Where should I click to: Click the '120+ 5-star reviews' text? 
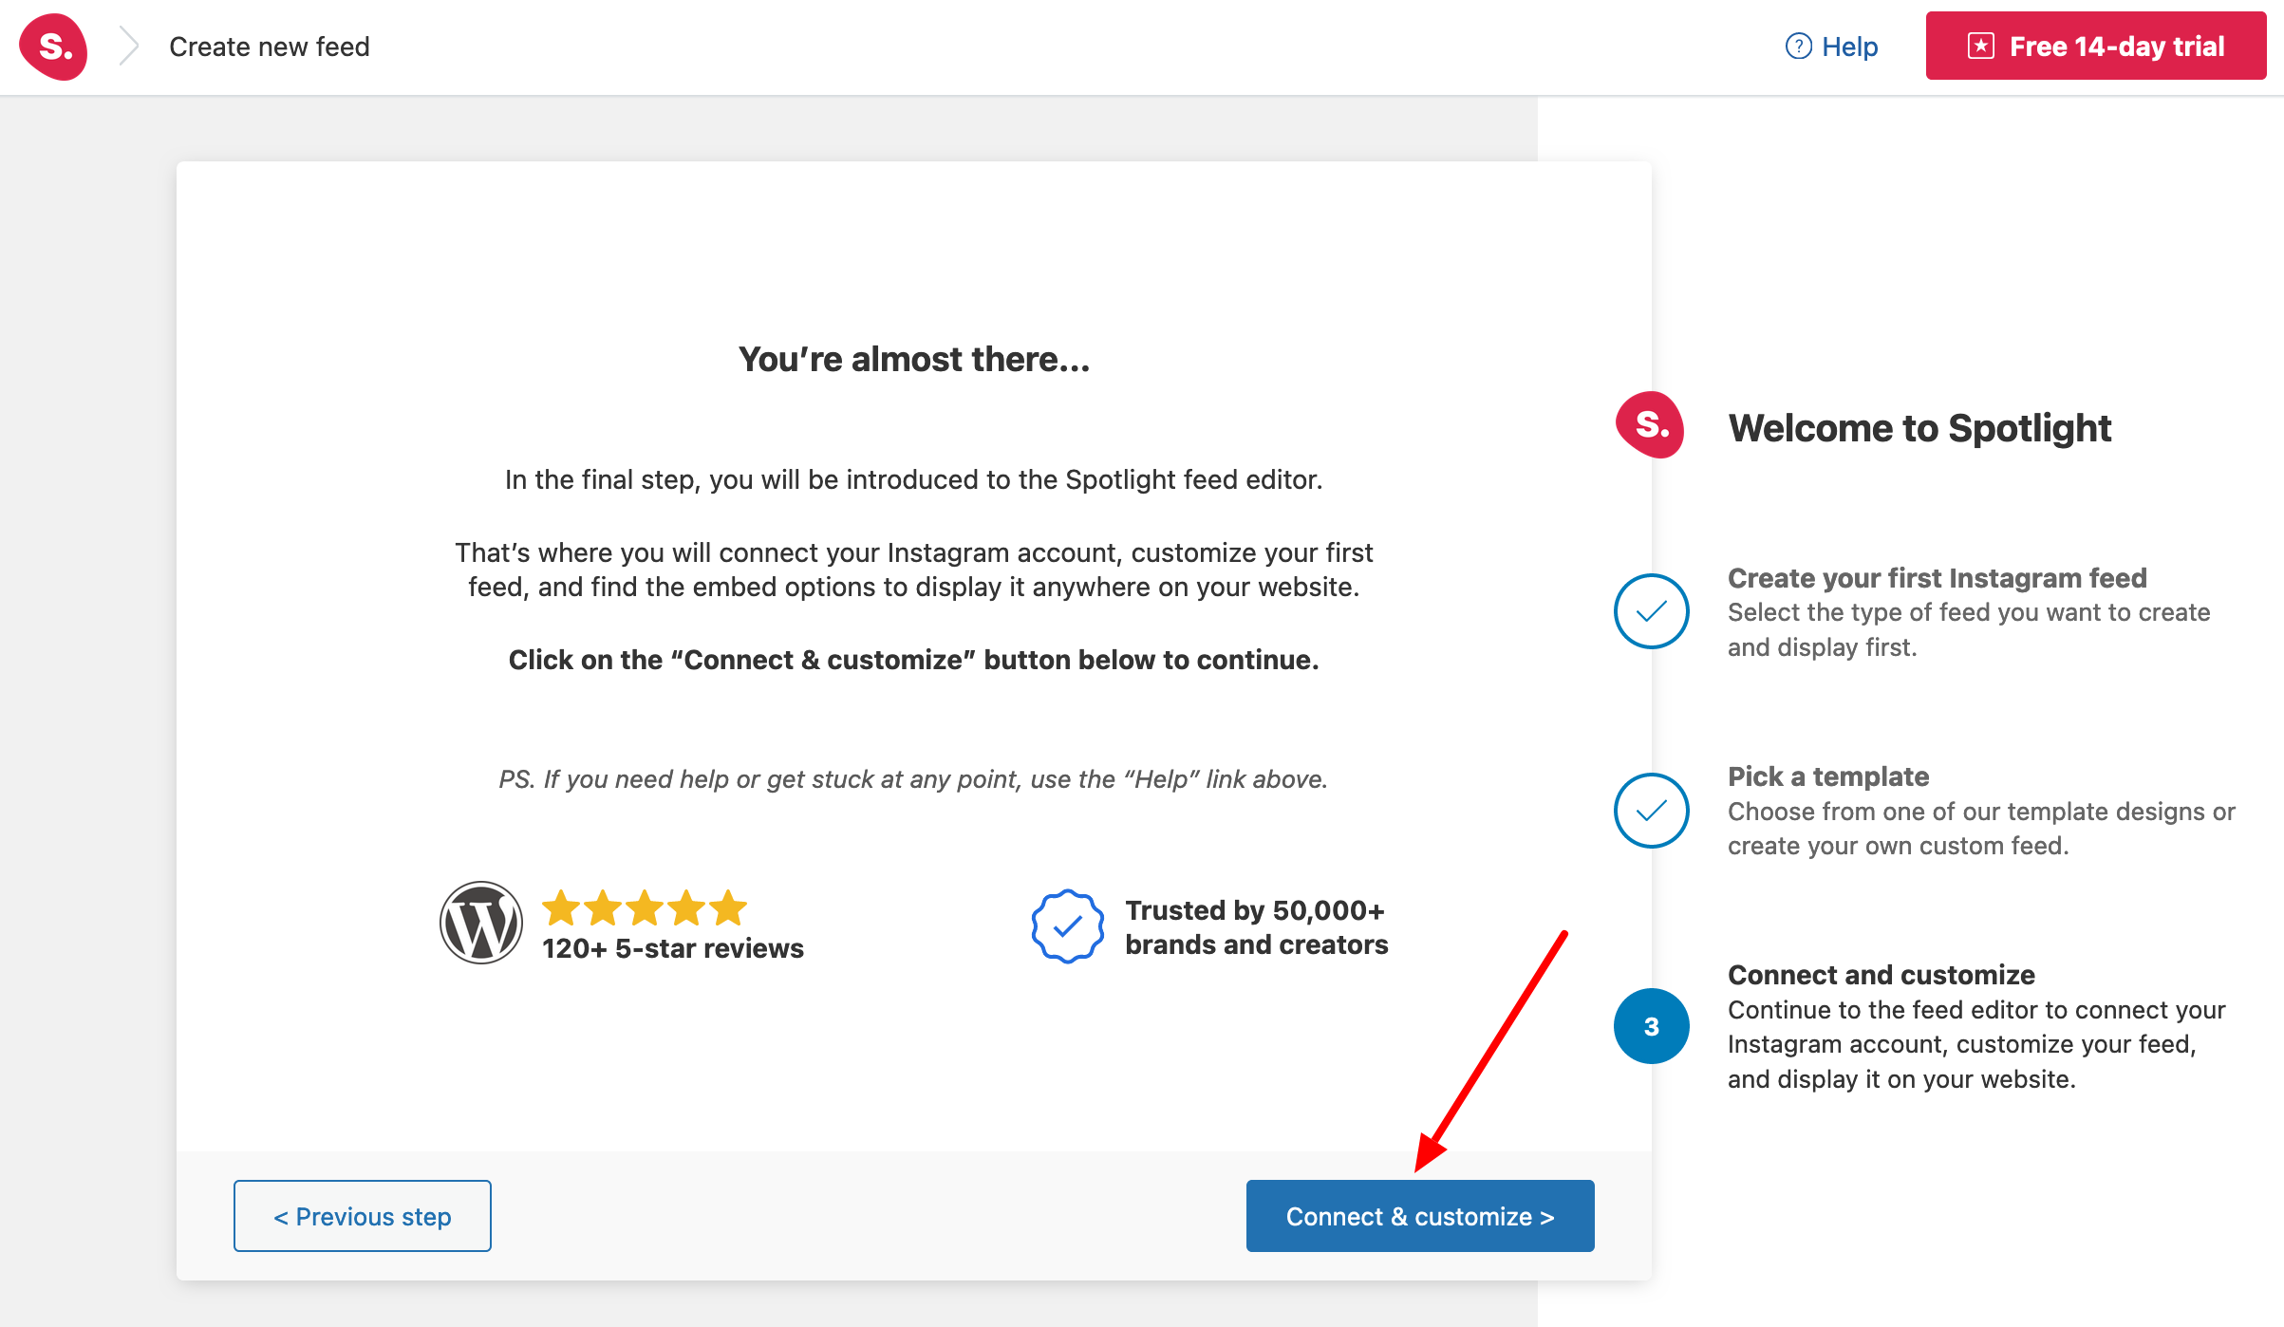point(673,948)
